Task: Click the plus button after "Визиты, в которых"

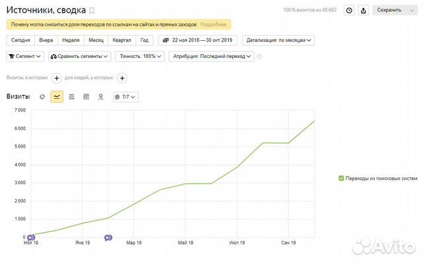Action: [56, 78]
